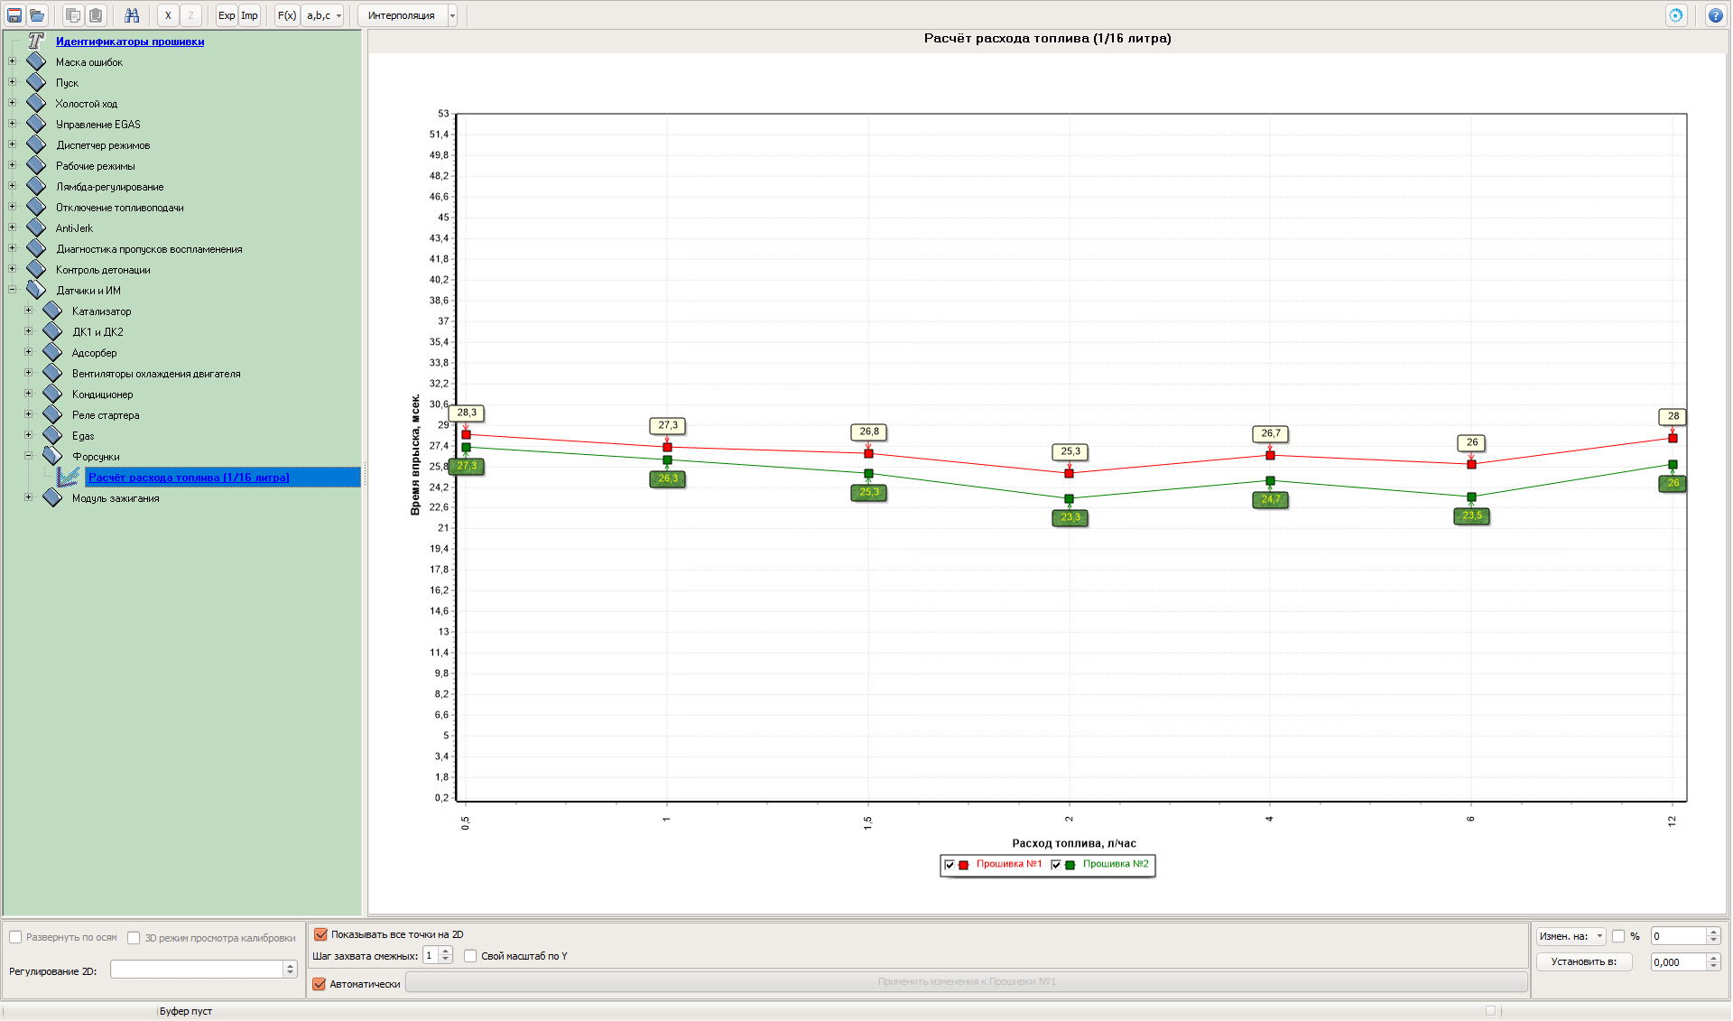
Task: Collapse the Форсунки node
Action: coord(29,456)
